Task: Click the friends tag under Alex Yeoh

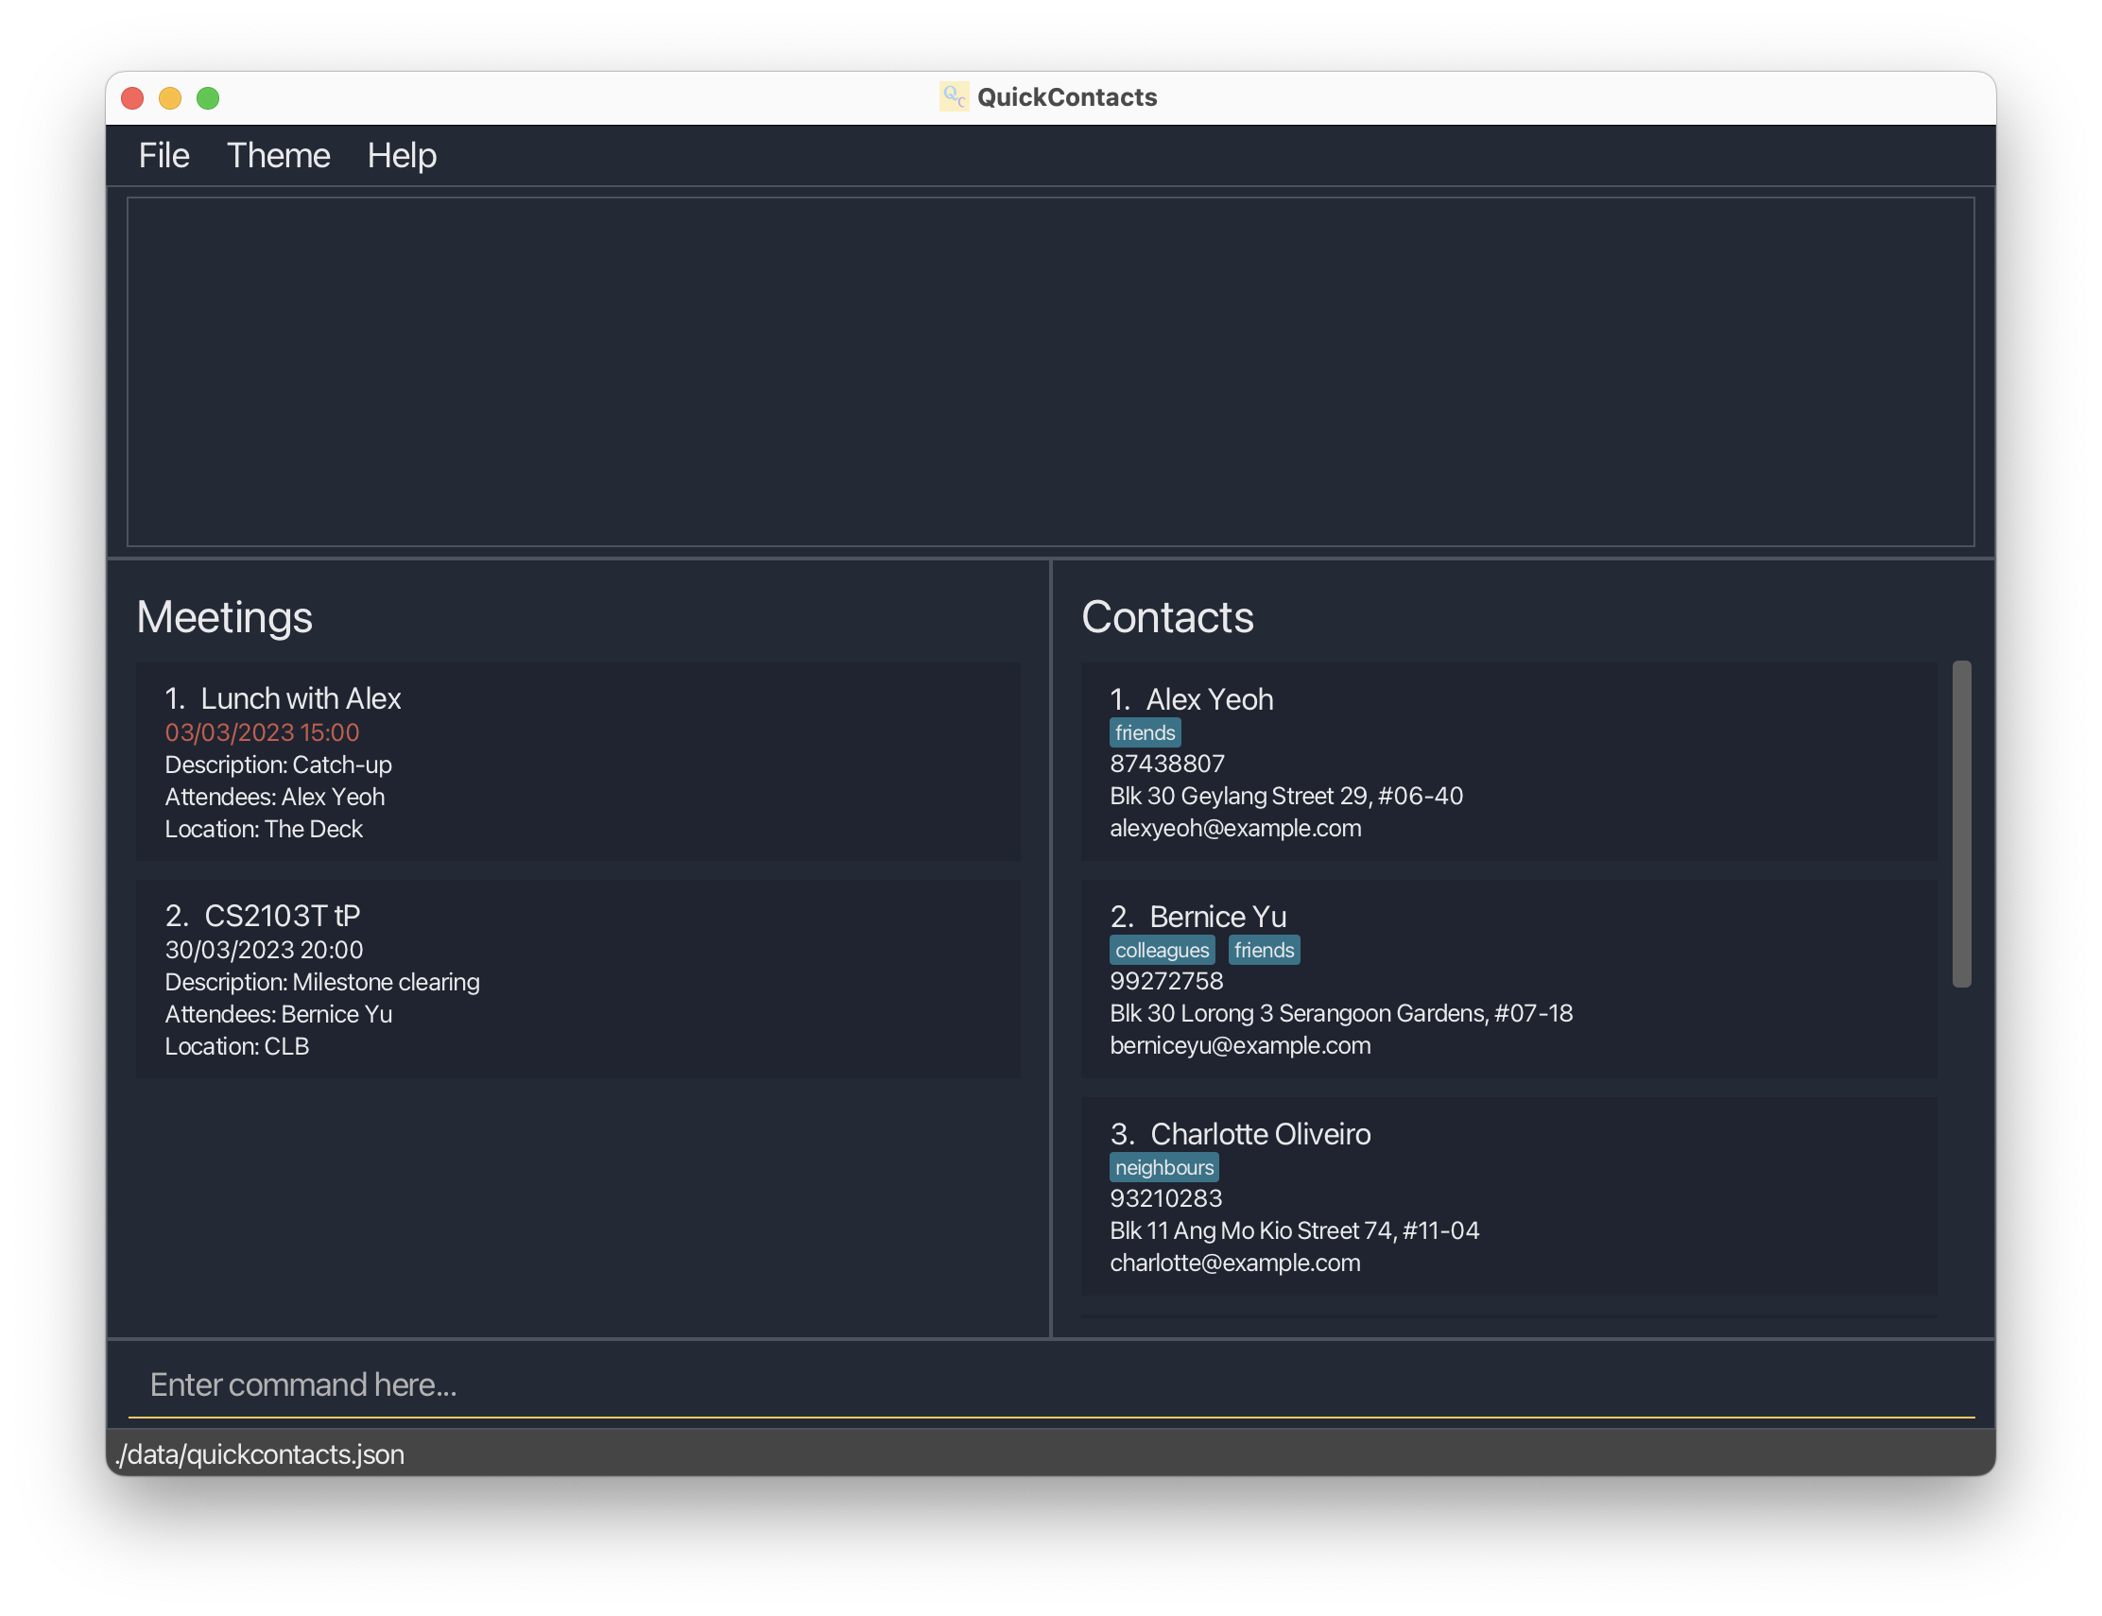Action: (1145, 733)
